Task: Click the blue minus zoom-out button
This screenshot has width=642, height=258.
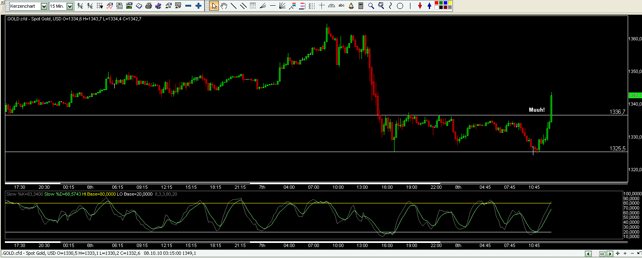Action: (188, 6)
